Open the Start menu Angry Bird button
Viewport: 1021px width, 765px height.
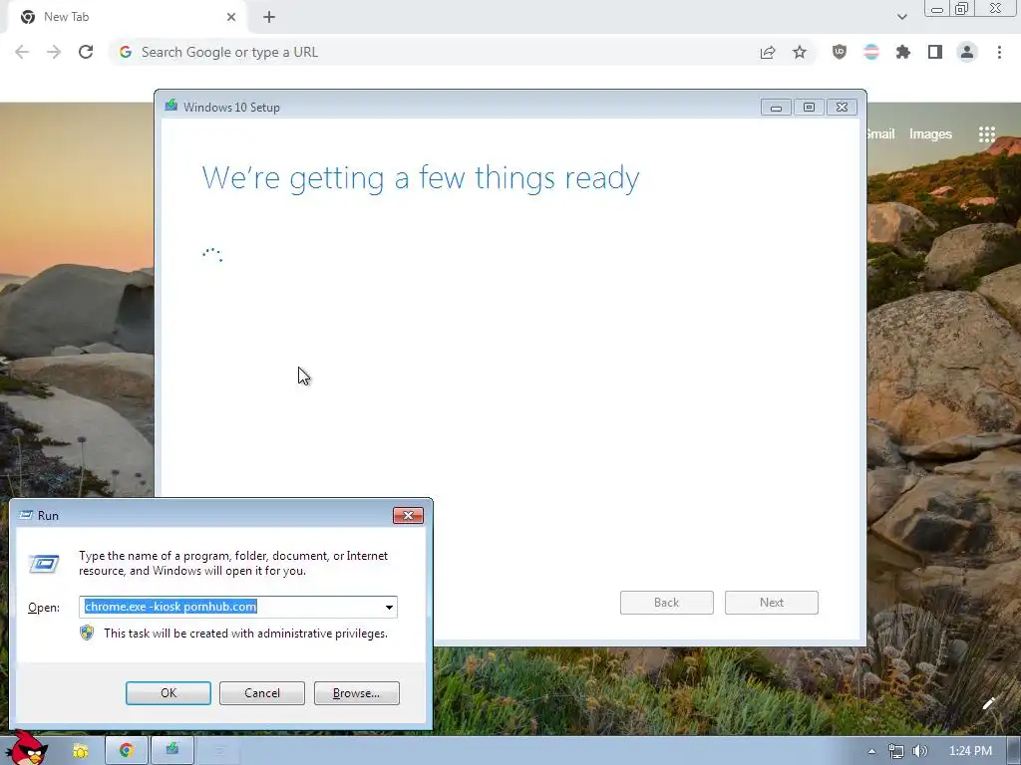coord(26,748)
